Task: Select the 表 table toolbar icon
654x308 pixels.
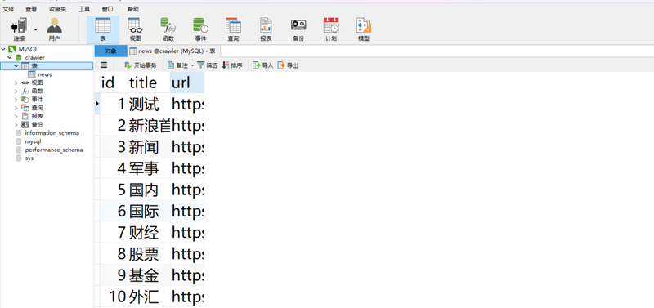Action: coord(103,30)
